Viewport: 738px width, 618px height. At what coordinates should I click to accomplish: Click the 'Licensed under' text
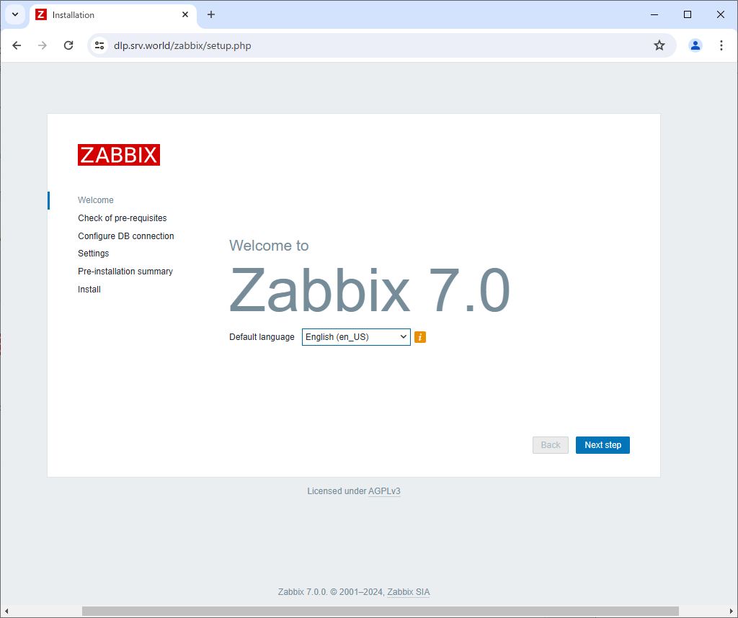click(x=337, y=491)
